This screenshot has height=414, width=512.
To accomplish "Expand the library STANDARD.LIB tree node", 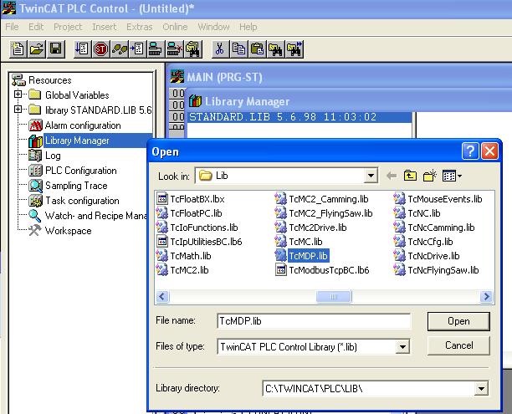I will pyautogui.click(x=18, y=110).
